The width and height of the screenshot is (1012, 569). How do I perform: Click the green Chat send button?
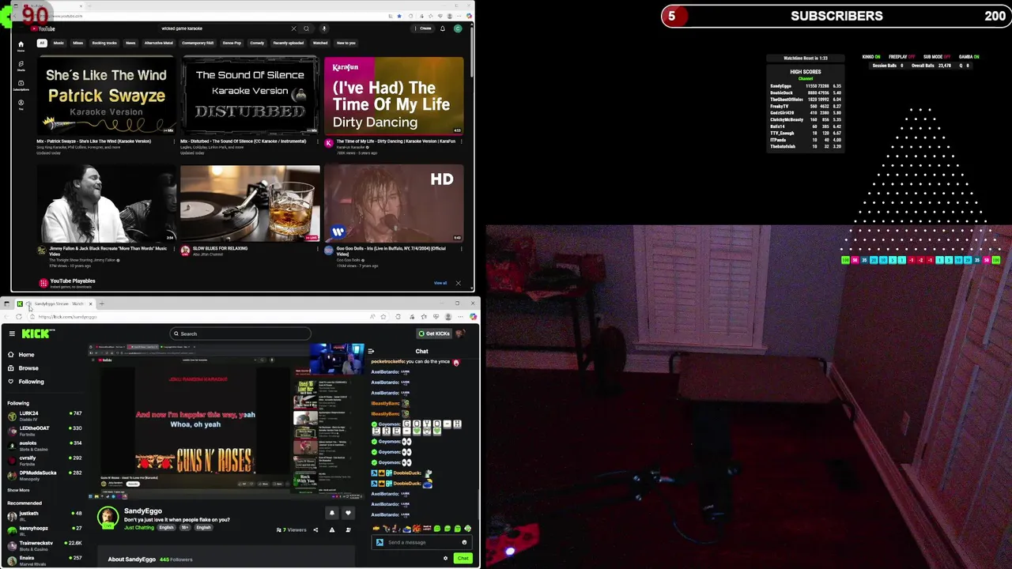click(x=463, y=559)
